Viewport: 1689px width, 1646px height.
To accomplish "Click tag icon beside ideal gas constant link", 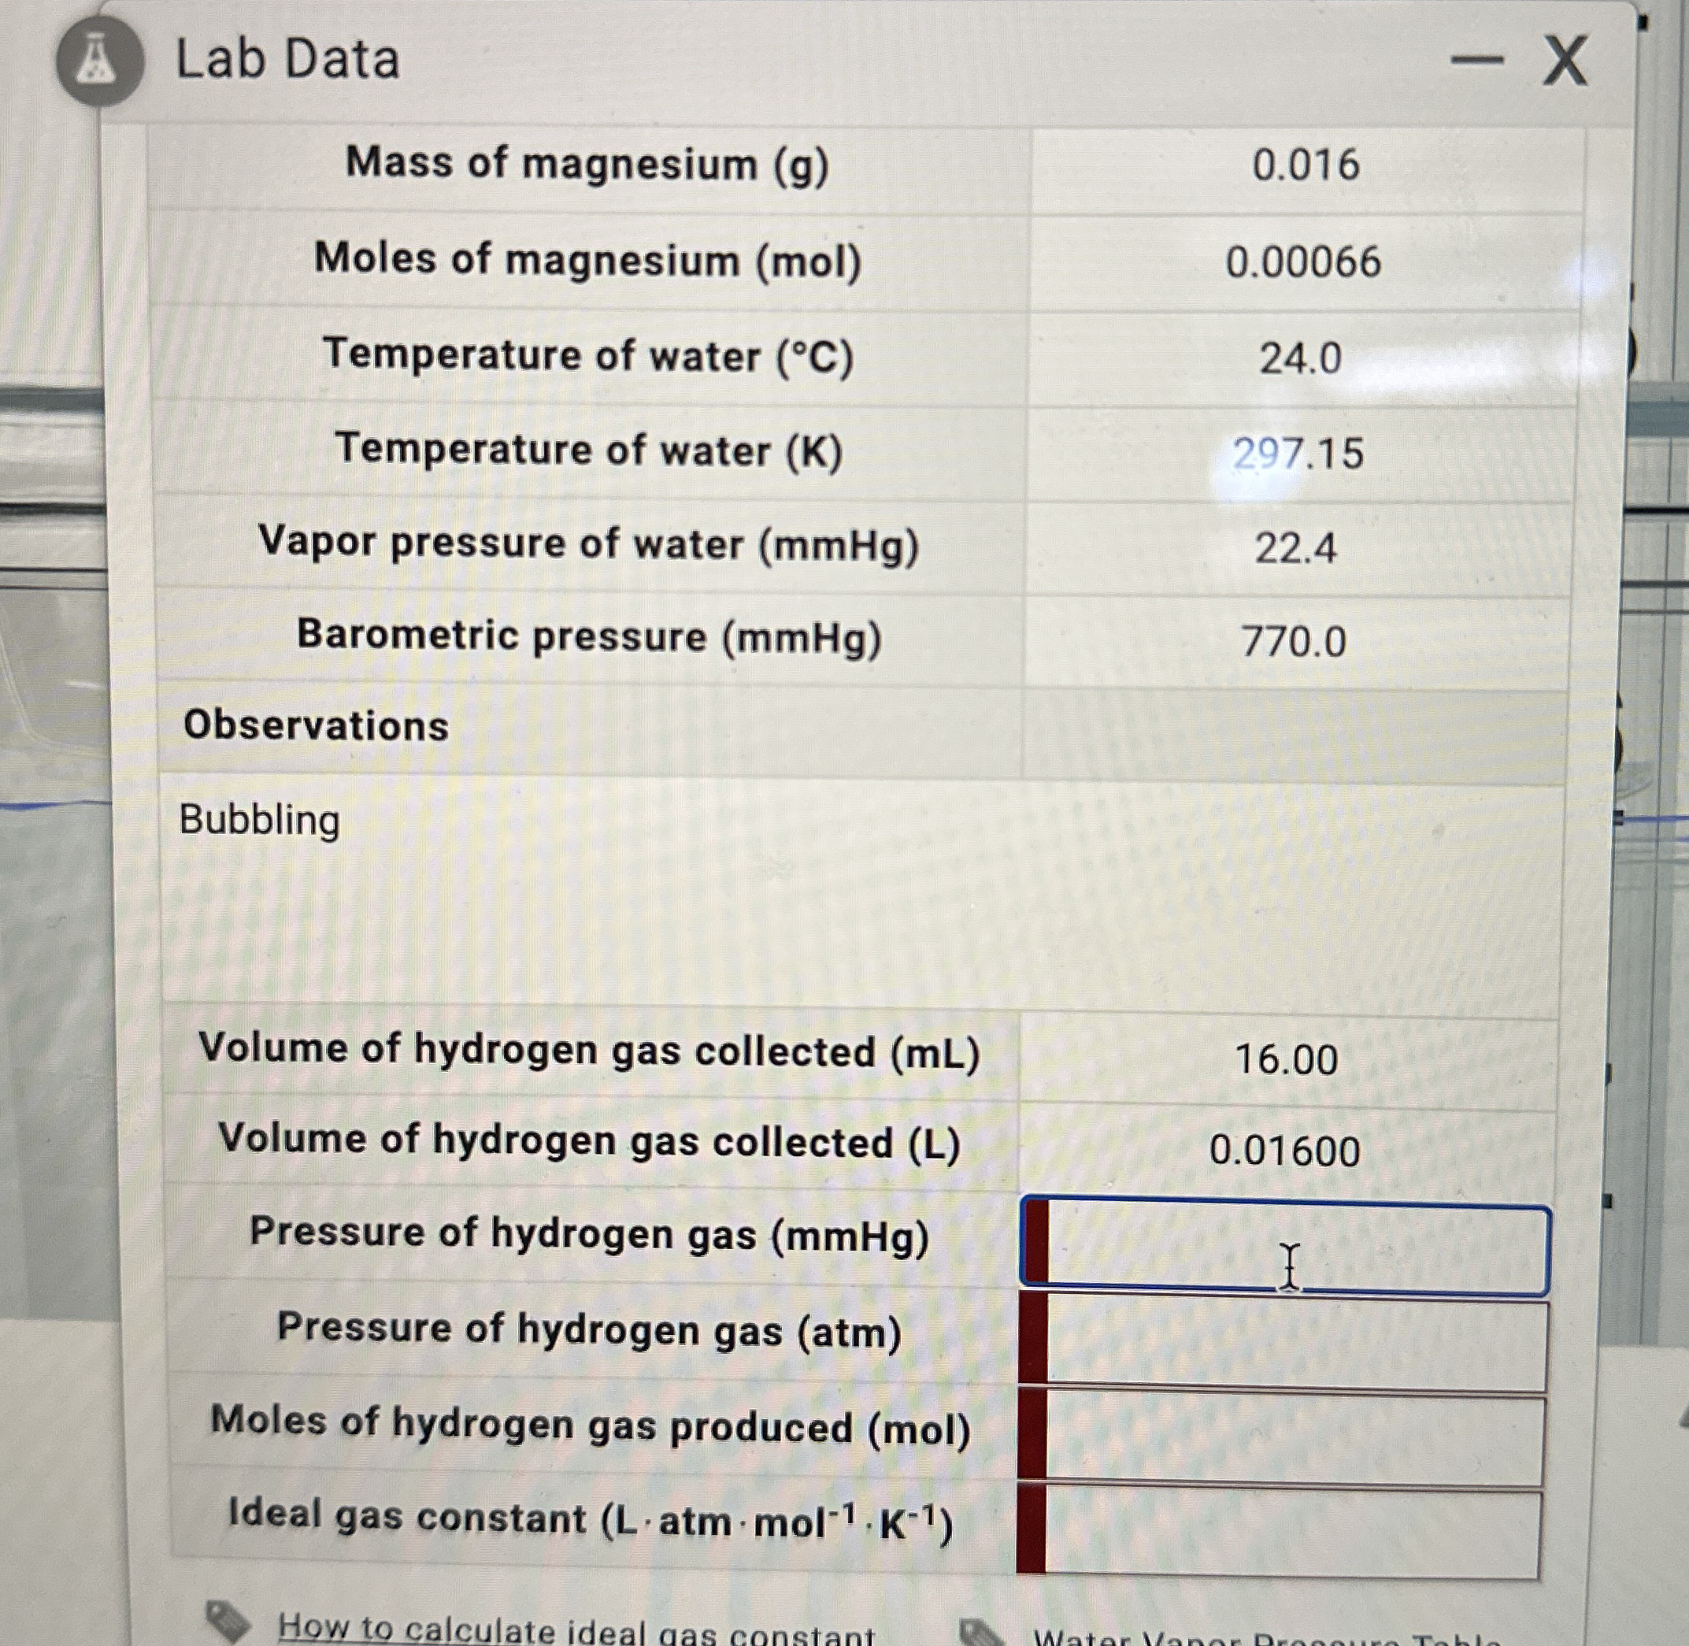I will point(228,1622).
